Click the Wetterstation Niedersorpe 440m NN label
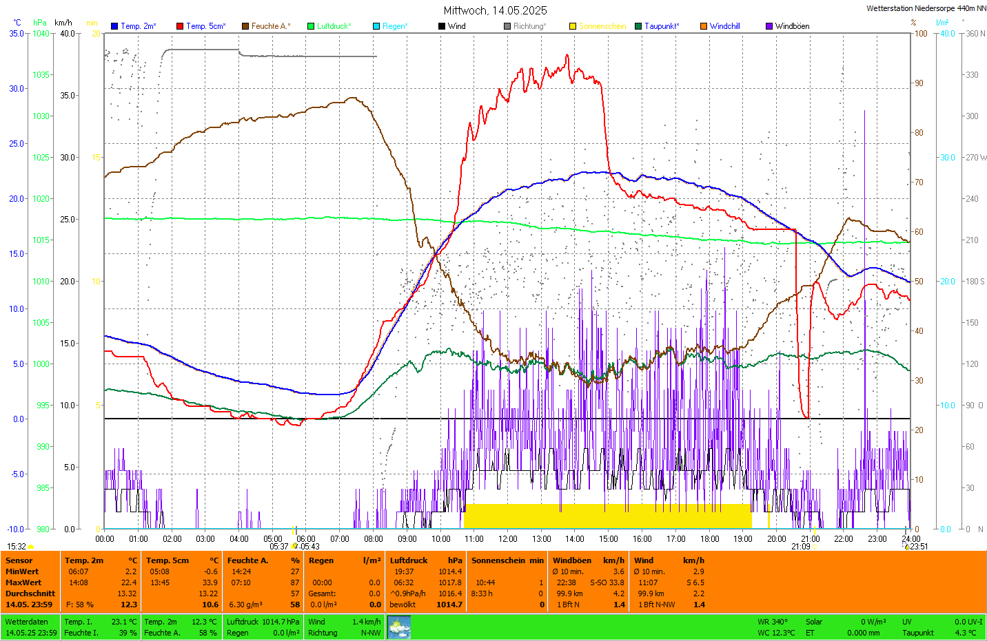 click(926, 8)
